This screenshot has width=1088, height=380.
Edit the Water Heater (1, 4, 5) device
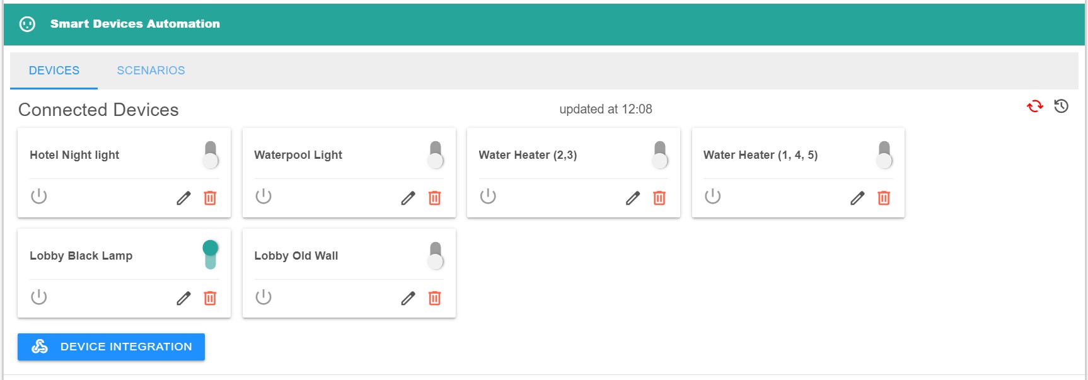857,198
